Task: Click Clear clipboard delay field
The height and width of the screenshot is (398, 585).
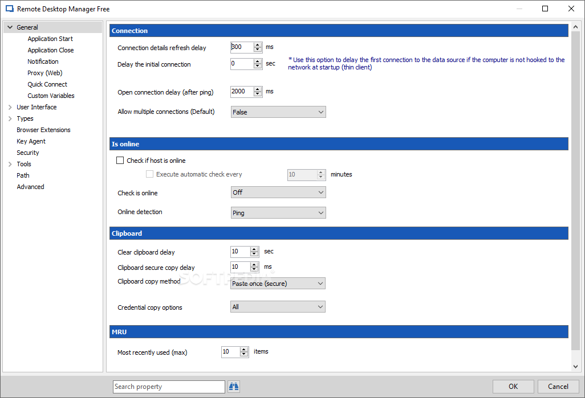Action: click(x=240, y=252)
